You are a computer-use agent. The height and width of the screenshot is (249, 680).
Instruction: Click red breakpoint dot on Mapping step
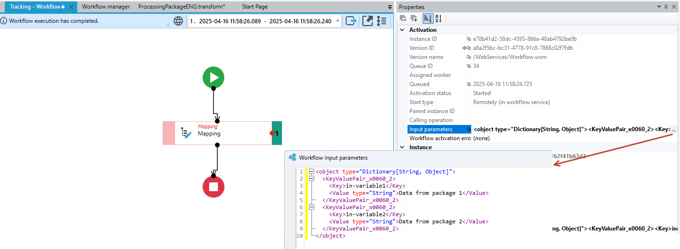(272, 133)
